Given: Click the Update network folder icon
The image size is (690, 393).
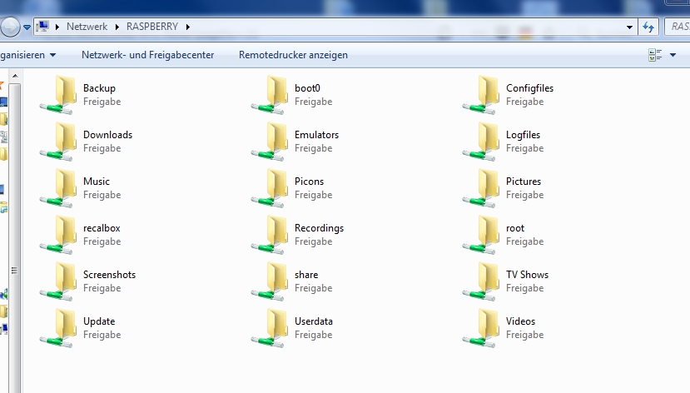Looking at the screenshot, I should [58, 328].
